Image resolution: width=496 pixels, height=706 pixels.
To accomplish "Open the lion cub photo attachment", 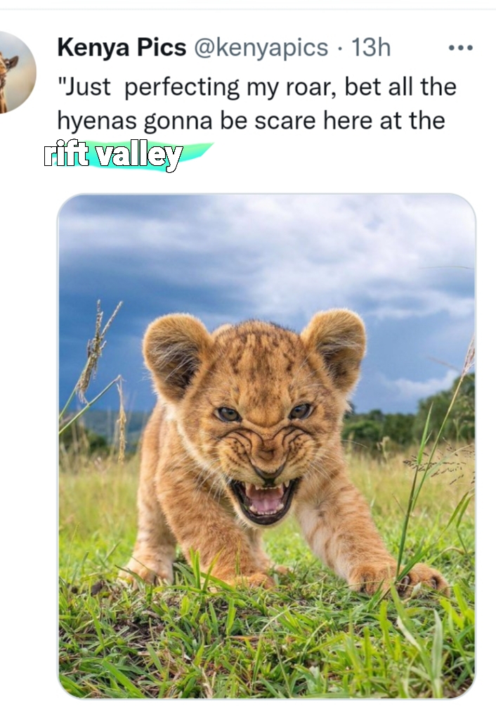I will coord(267,446).
